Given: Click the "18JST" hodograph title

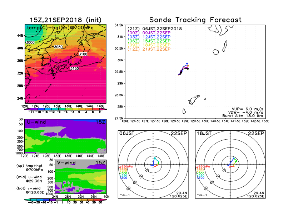Looking at the screenshot, I should point(204,134).
